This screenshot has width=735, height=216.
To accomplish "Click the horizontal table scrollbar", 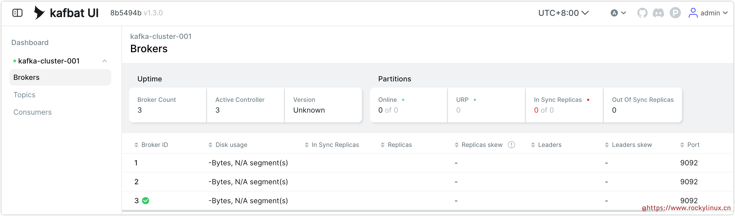I will [371, 211].
